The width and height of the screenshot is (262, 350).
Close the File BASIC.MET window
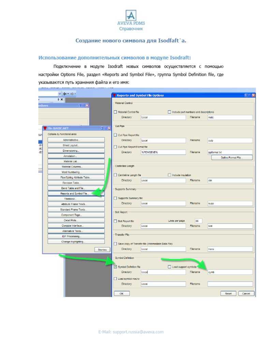(109, 129)
